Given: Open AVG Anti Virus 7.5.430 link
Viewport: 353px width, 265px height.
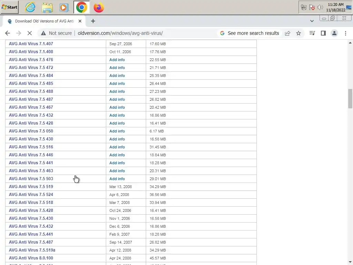Looking at the screenshot, I should [31, 218].
